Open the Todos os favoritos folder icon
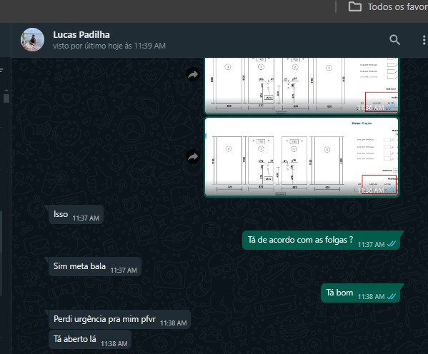Image resolution: width=428 pixels, height=354 pixels. tap(355, 7)
